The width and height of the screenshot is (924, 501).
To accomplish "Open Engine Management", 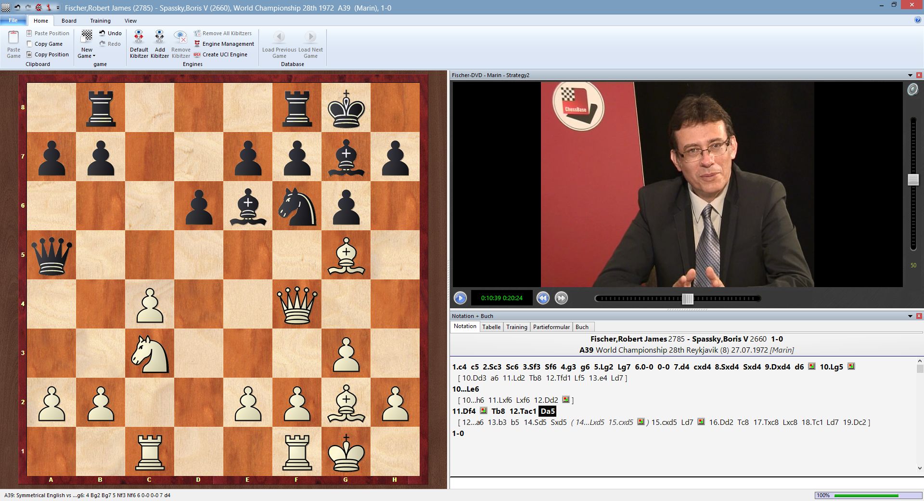I will tap(224, 44).
